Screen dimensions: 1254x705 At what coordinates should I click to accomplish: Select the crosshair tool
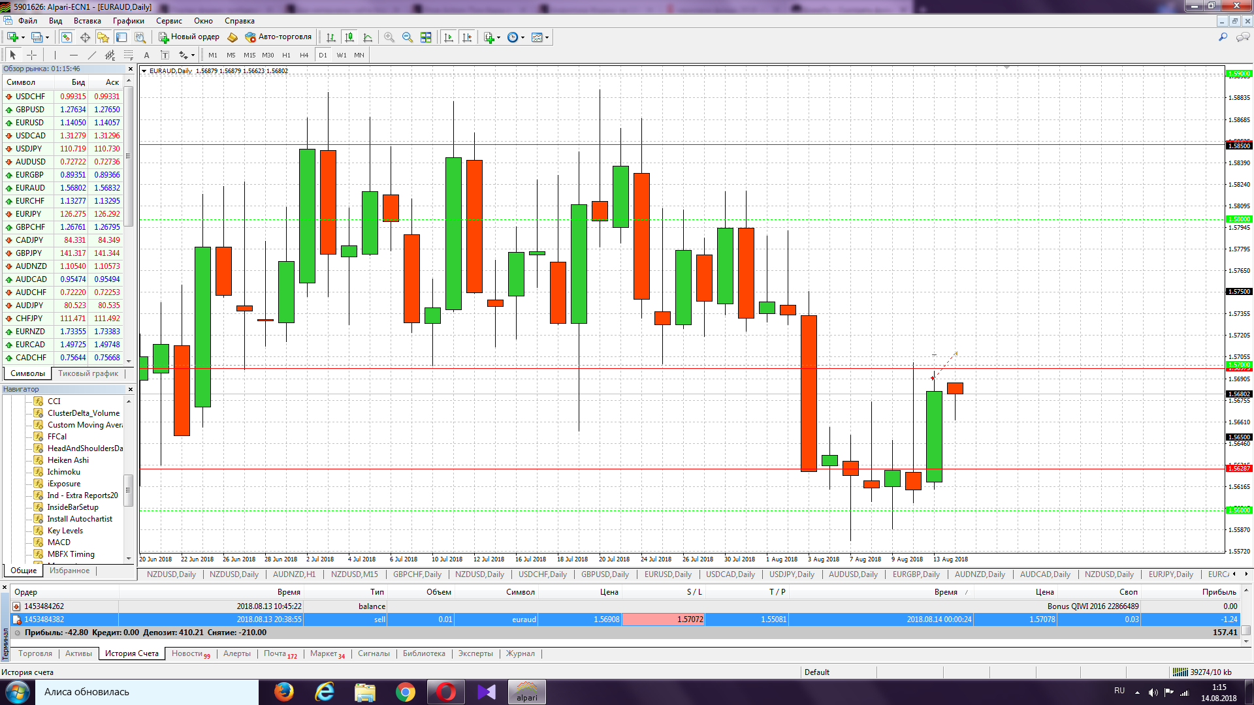pyautogui.click(x=31, y=55)
